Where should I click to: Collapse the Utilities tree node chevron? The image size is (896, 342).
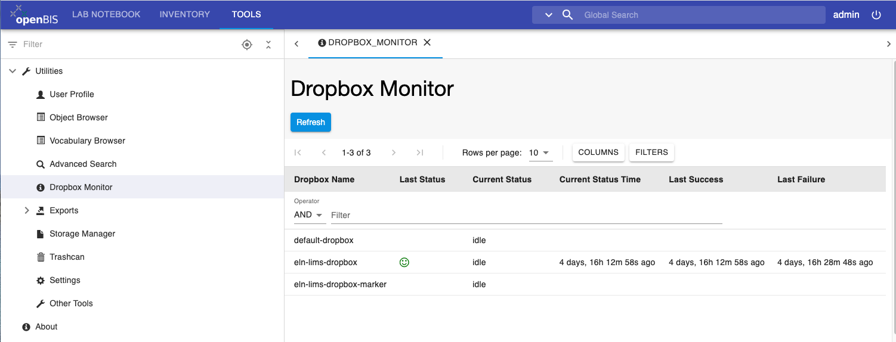pyautogui.click(x=13, y=71)
